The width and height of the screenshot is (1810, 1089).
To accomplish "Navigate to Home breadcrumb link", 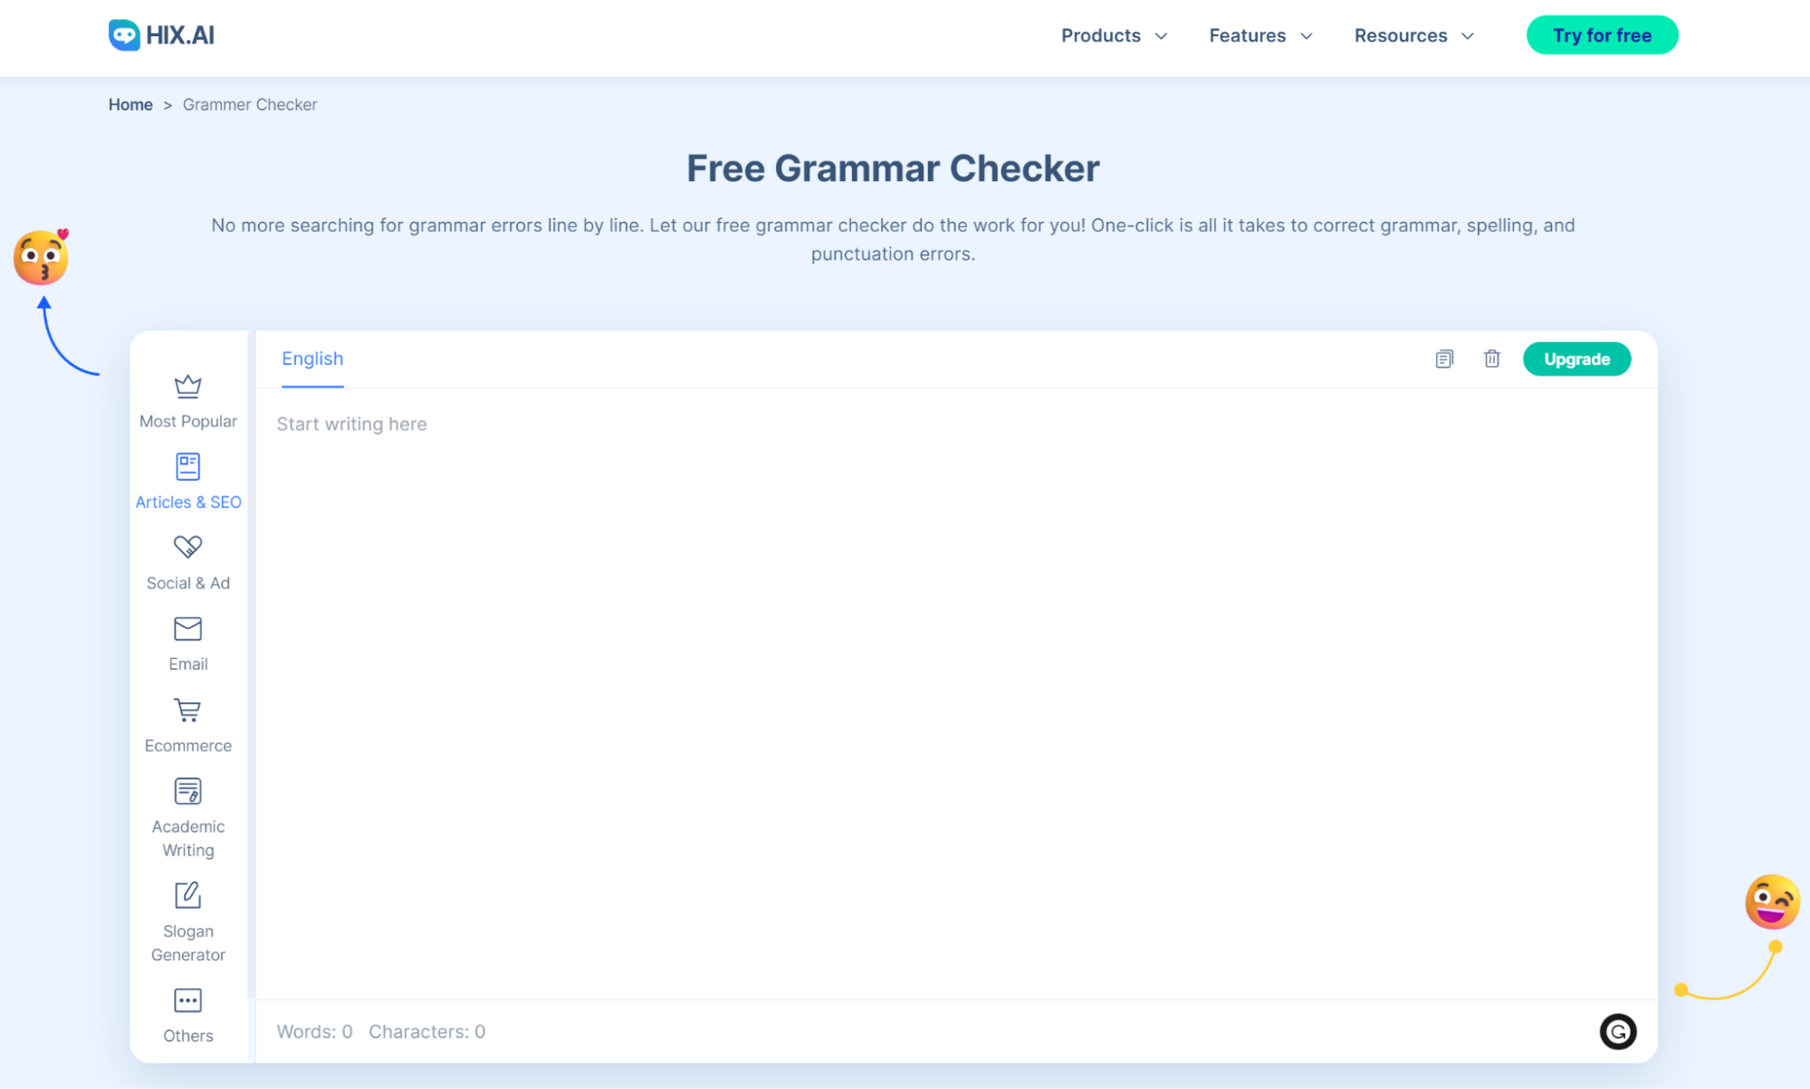I will click(129, 103).
